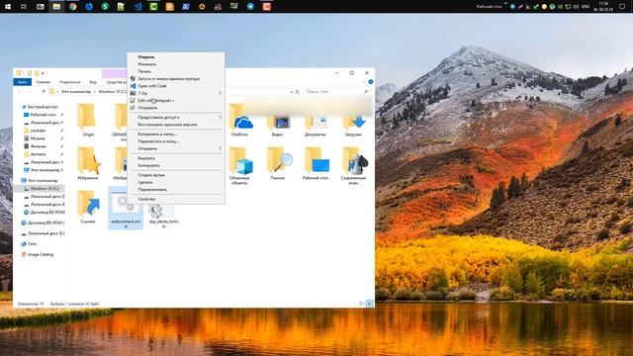Open Visual Studio Code from the taskbar
This screenshot has width=633, height=356.
[x=137, y=7]
